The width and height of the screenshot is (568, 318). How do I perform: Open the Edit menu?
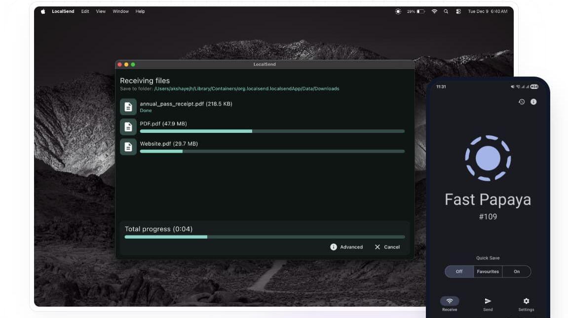click(x=85, y=11)
